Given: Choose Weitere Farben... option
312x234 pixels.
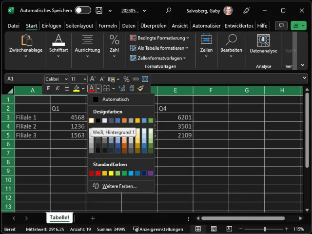Looking at the screenshot, I should point(118,186).
